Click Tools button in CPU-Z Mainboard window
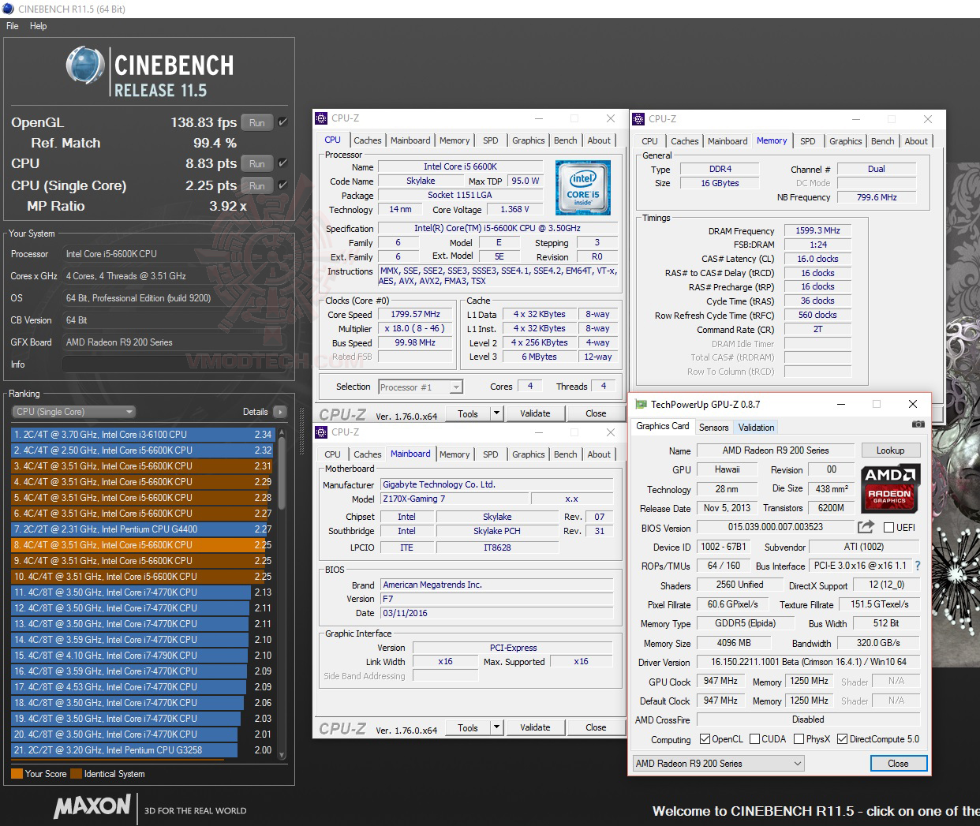Screen dimensions: 980x826 click(468, 727)
